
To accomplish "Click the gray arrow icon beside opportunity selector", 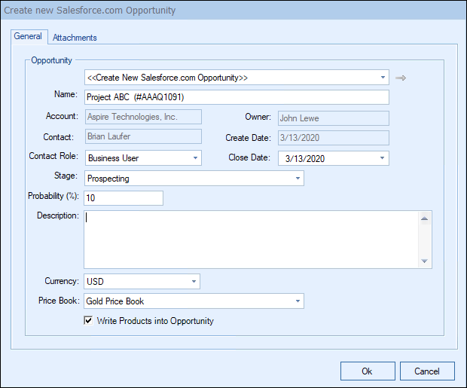I will click(401, 78).
